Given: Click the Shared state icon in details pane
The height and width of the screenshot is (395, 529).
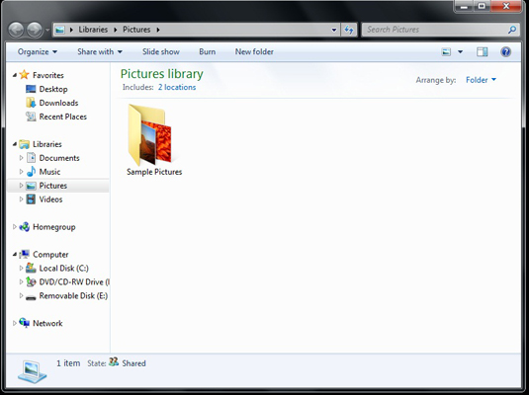Looking at the screenshot, I should [x=114, y=362].
